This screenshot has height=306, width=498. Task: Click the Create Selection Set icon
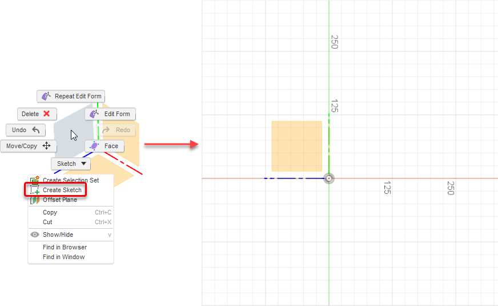(x=35, y=180)
